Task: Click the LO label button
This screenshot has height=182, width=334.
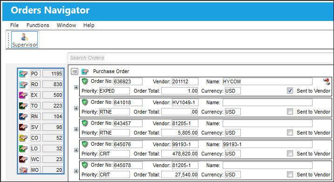Action: [35, 148]
